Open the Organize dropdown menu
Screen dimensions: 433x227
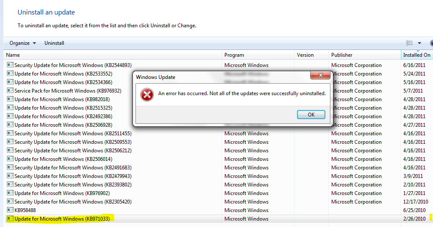[23, 43]
